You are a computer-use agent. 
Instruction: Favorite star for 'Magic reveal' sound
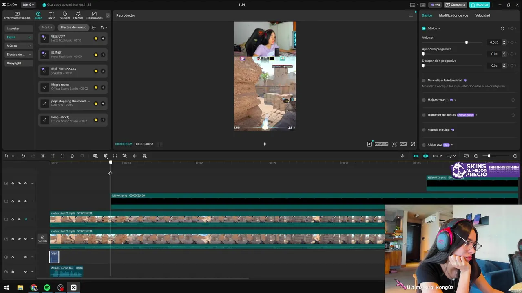coord(96,87)
